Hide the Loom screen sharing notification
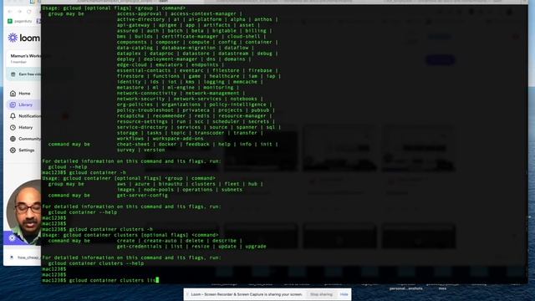Screen dimensions: 535x301 point(344,294)
